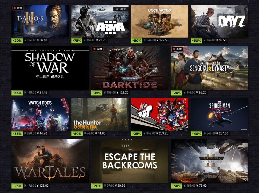Click the live broadcast badge on Talos Principle
This screenshot has width=259, height=193.
tap(18, 8)
